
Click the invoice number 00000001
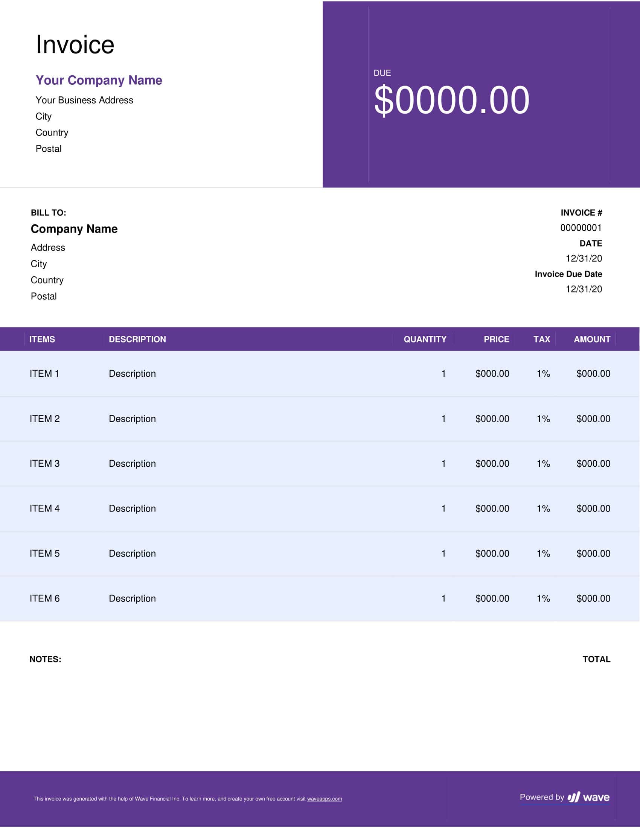tap(581, 228)
